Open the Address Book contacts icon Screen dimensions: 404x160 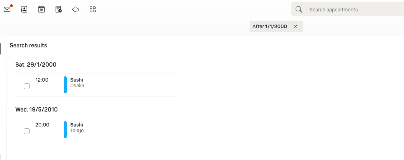point(24,10)
